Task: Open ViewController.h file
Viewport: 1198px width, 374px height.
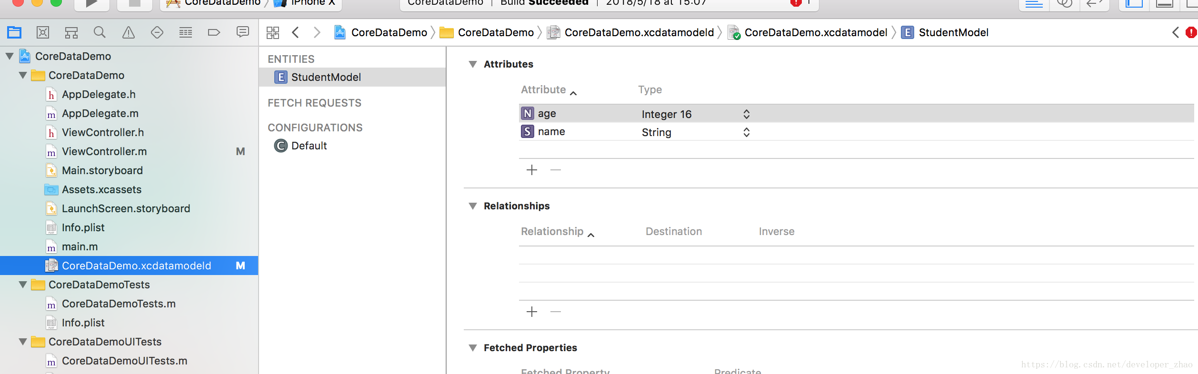Action: pos(103,132)
